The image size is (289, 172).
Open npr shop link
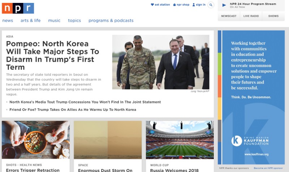point(181,5)
